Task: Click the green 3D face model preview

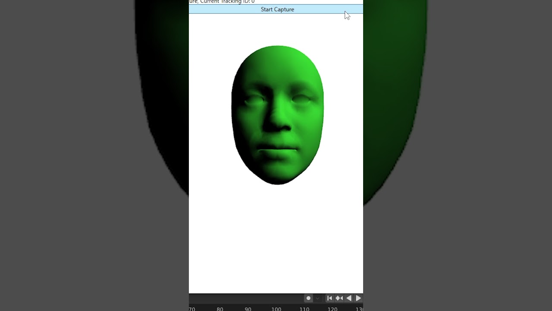Action: coord(277,115)
